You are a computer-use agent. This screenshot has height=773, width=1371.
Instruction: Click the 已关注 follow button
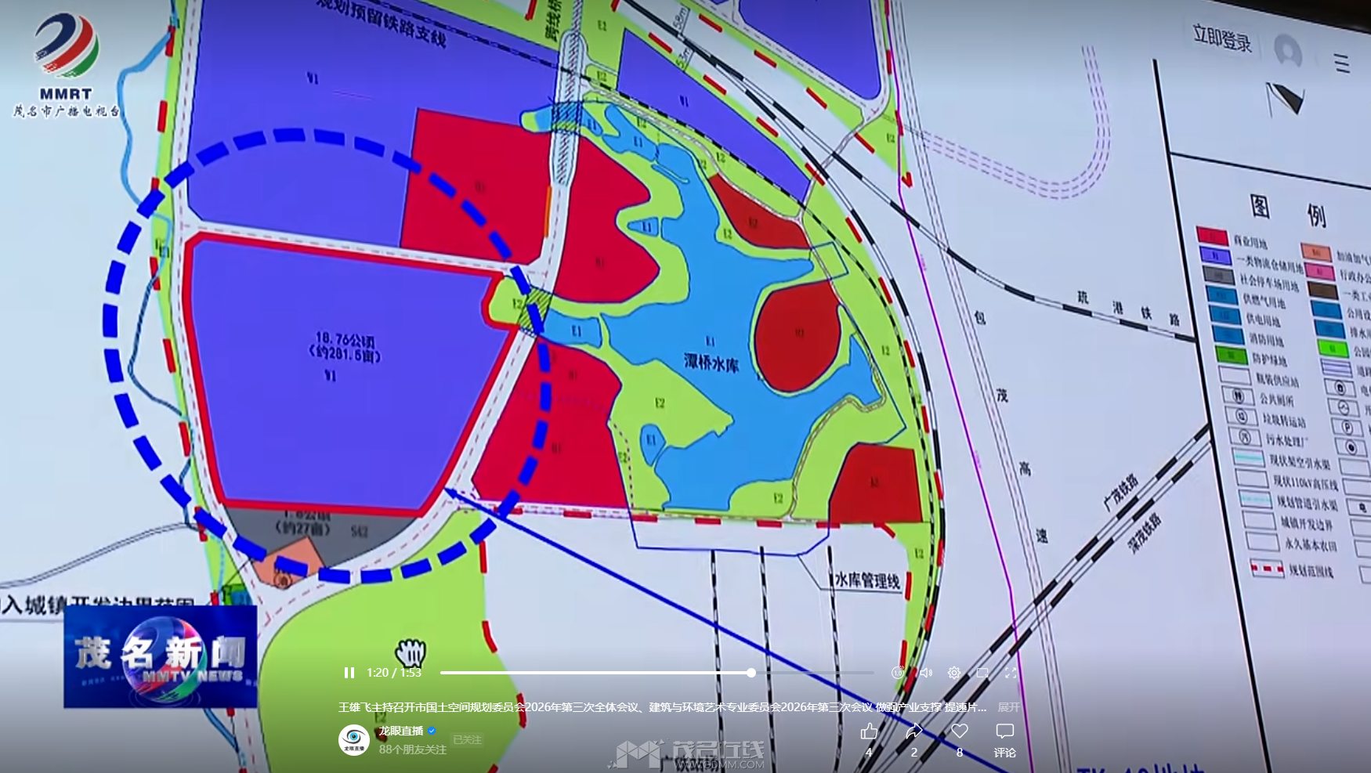pyautogui.click(x=467, y=740)
